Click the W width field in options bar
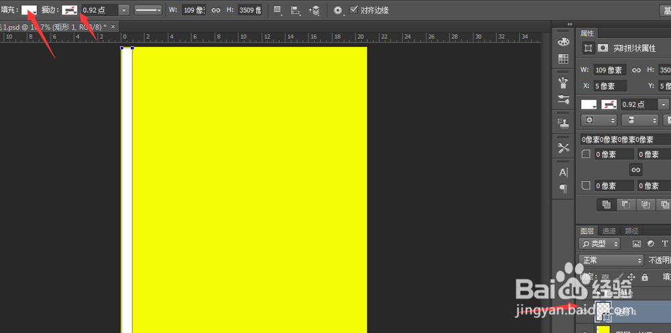The height and width of the screenshot is (333, 671). (x=194, y=10)
